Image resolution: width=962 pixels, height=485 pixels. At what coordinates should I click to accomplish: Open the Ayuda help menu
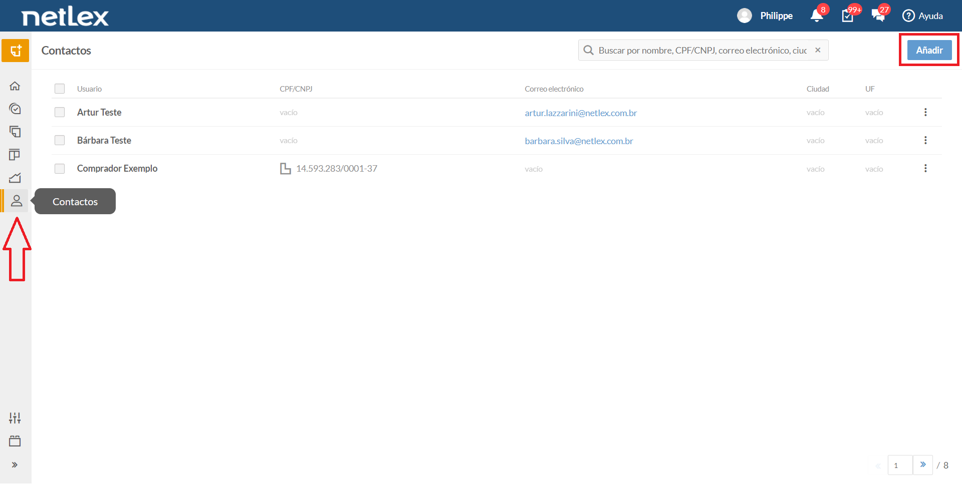click(922, 16)
